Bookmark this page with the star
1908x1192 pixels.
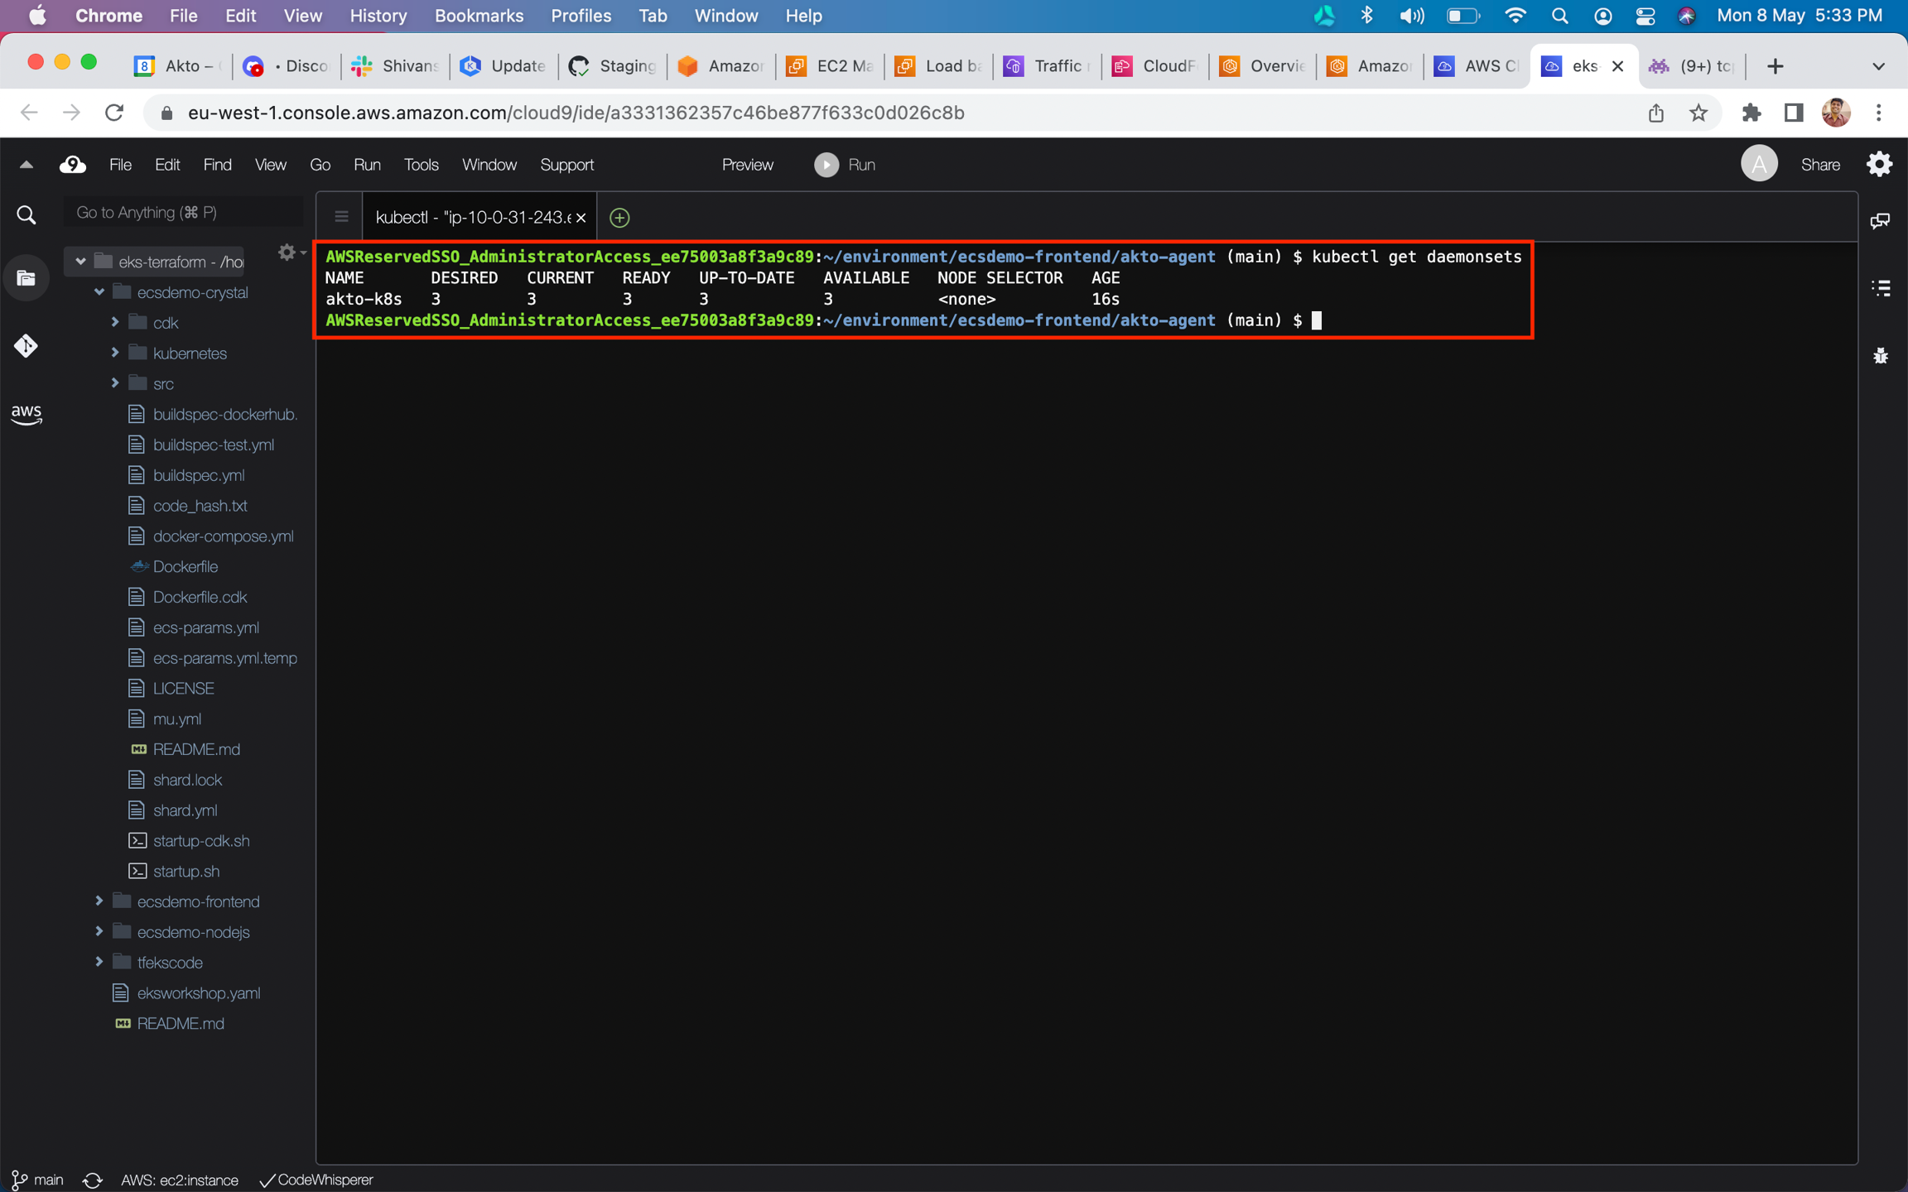coord(1698,113)
